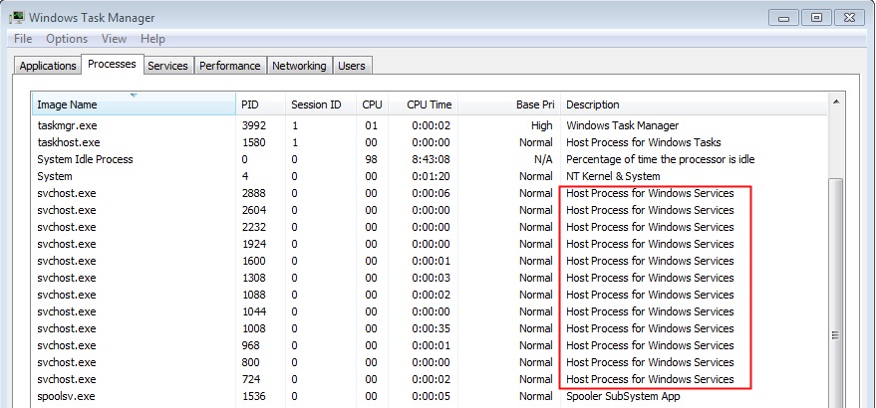Sort by Description column header

694,104
